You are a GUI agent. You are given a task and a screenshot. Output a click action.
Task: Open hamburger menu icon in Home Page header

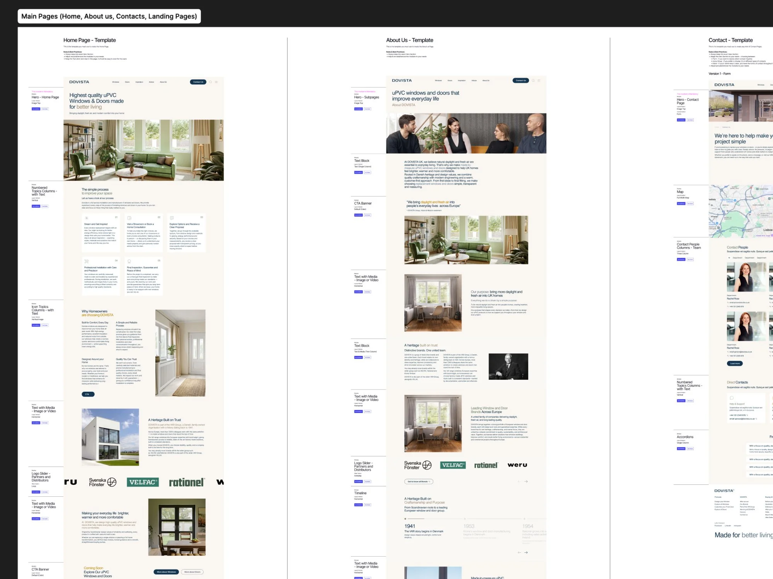coord(216,82)
